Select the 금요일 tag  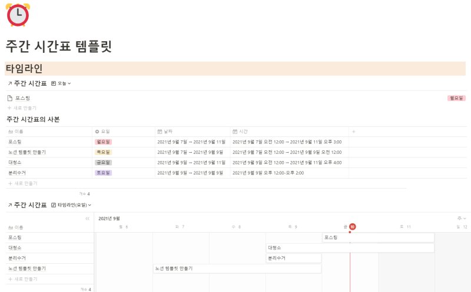tap(103, 163)
